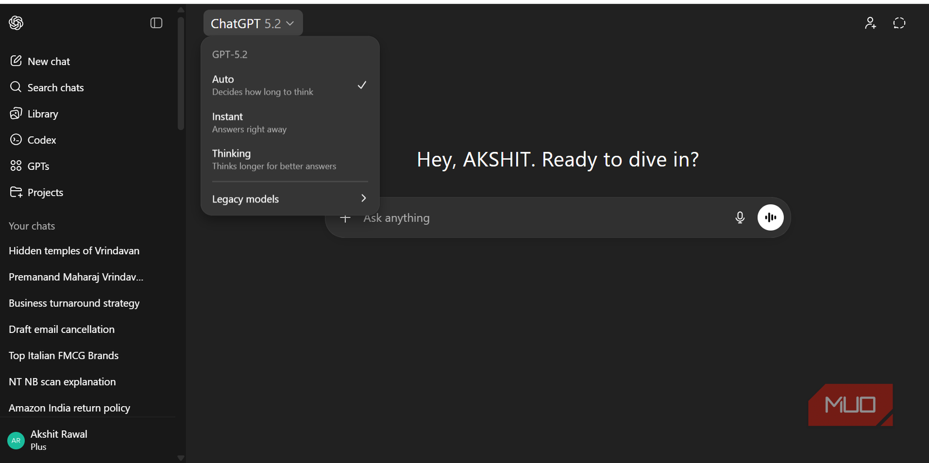Click the sidebar scroll down arrow
This screenshot has width=929, height=463.
point(181,458)
